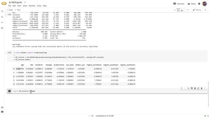This screenshot has width=209, height=117.
Task: Click the bmi value -0.453320 in row 0
Action: 29,69
